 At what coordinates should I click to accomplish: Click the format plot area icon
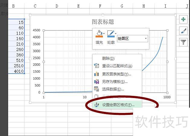97,105
